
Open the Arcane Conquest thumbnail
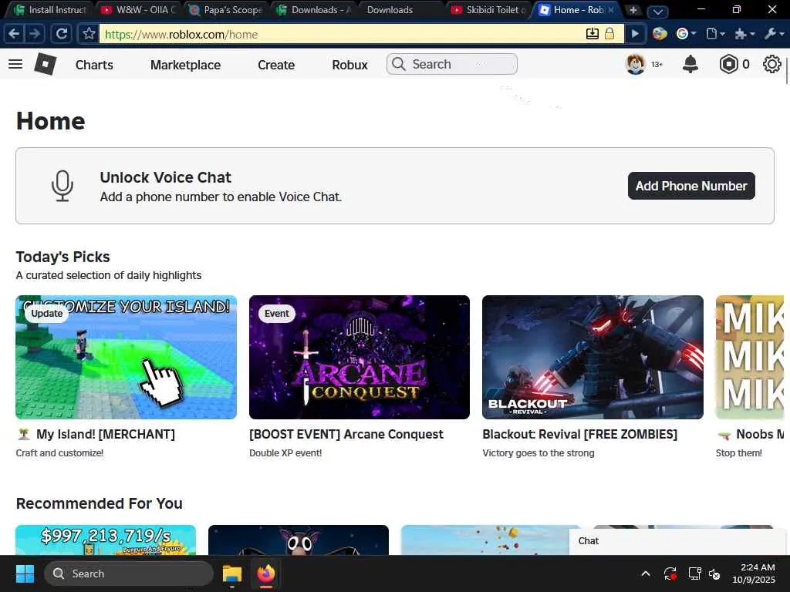coord(360,357)
